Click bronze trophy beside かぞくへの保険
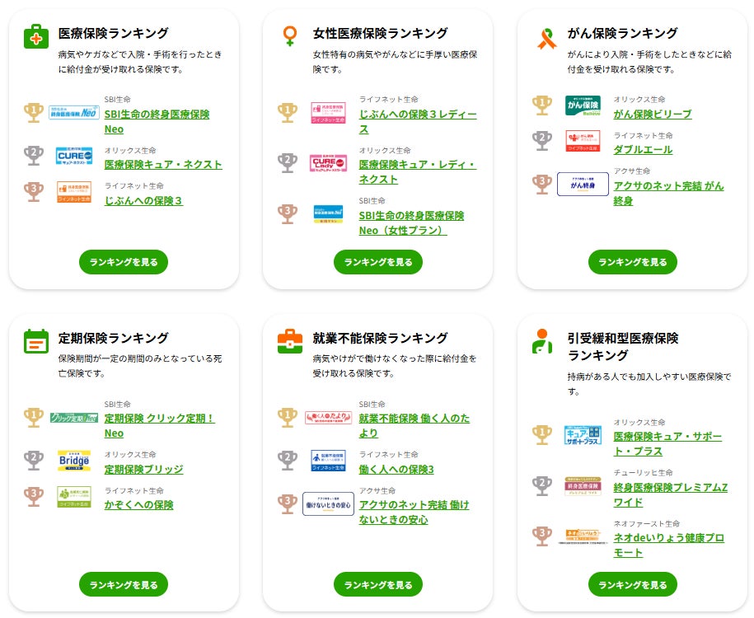The image size is (754, 618). [x=34, y=496]
